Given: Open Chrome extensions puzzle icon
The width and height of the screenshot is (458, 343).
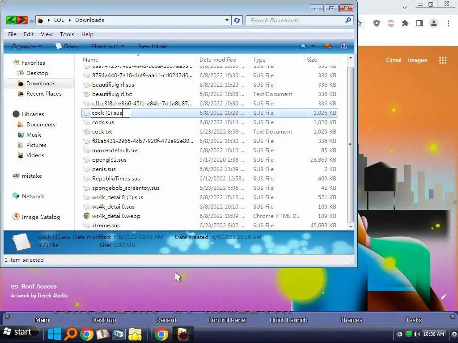Looking at the screenshot, I should (x=405, y=23).
